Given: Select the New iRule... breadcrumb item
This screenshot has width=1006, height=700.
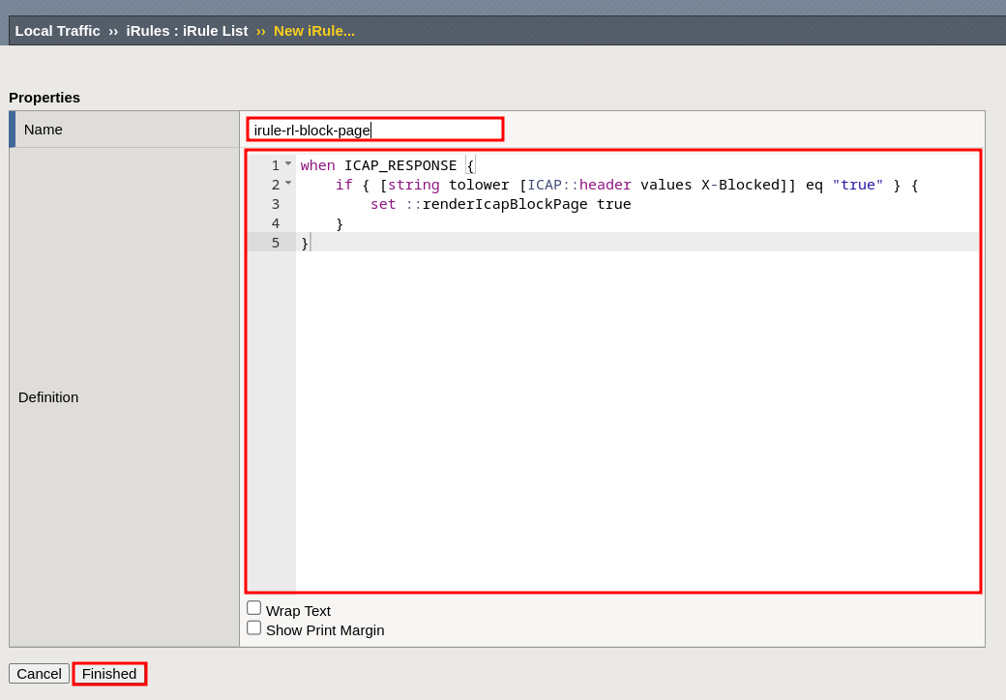Looking at the screenshot, I should tap(313, 31).
